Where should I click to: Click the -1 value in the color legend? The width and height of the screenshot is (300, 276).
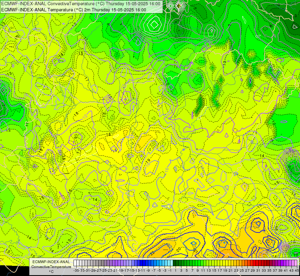[170, 270]
